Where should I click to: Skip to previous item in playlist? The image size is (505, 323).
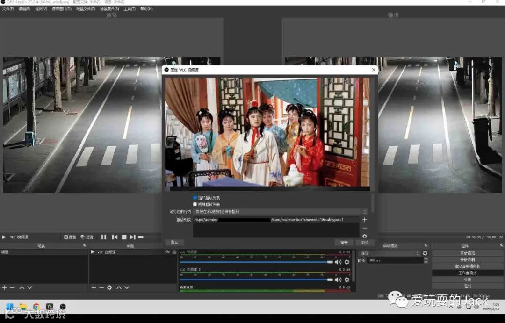pyautogui.click(x=115, y=237)
